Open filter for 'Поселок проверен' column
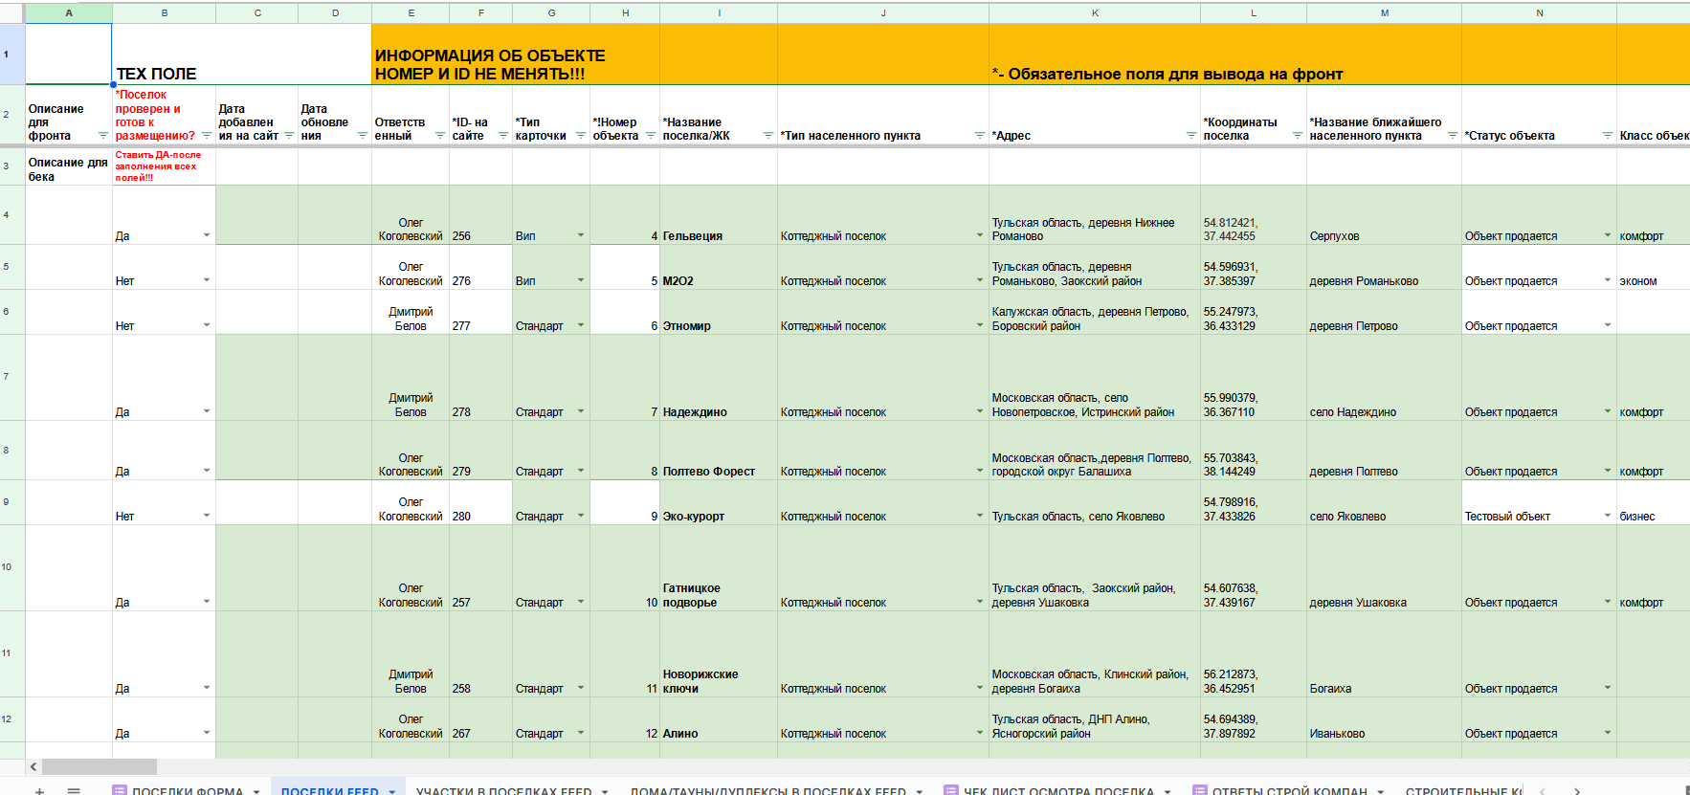Screen dimensions: 1690x795 click(x=207, y=136)
